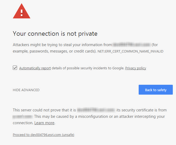
Task: Open the Privacy policy link
Action: (135, 68)
